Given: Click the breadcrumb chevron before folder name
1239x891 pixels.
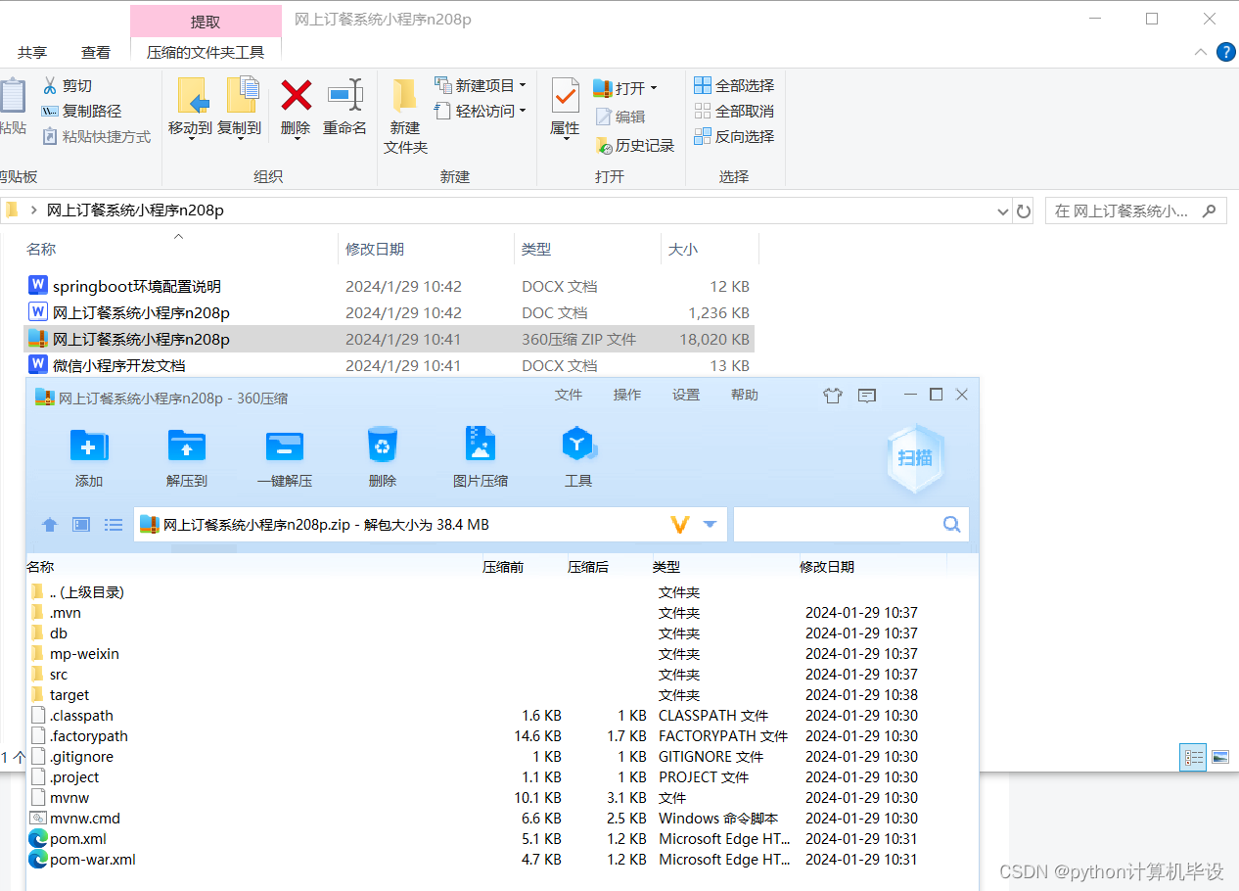Looking at the screenshot, I should tap(34, 210).
